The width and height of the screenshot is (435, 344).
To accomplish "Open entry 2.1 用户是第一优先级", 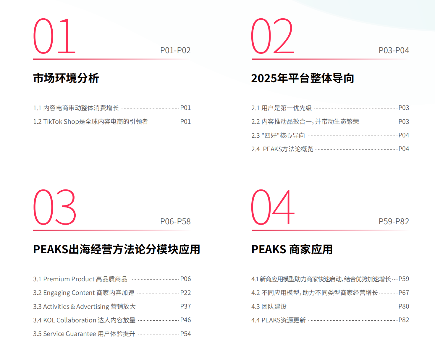I will [x=282, y=108].
